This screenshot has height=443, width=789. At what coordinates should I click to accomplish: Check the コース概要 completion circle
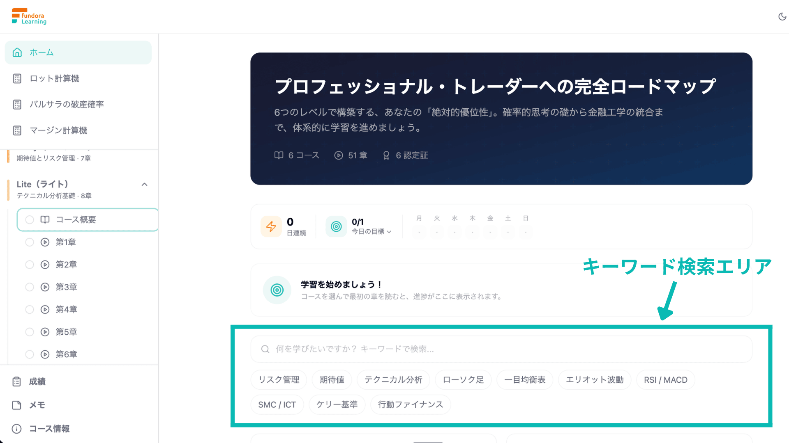tap(30, 220)
